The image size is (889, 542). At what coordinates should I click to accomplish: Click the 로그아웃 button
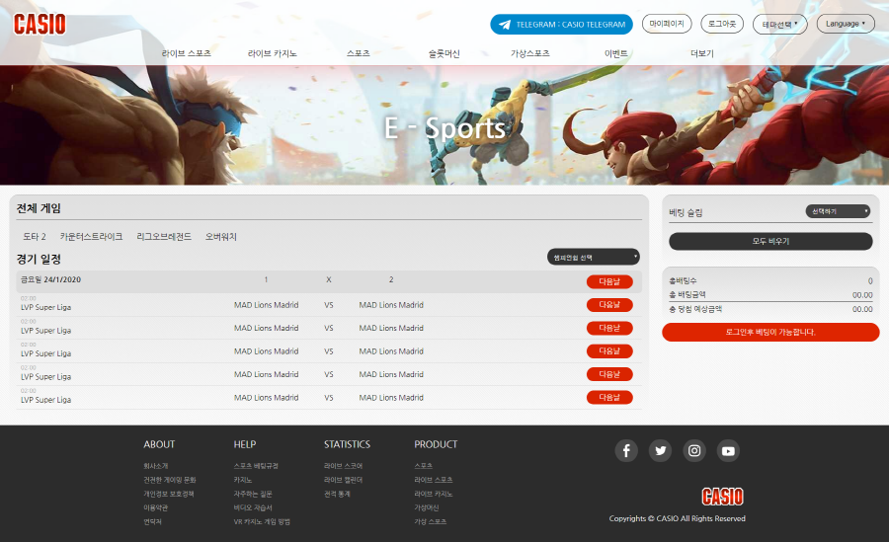(722, 24)
